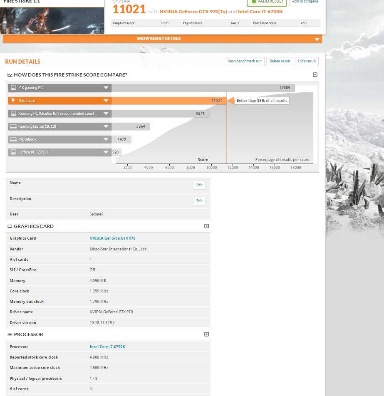
Task: Click Hide result button
Action: tap(307, 62)
